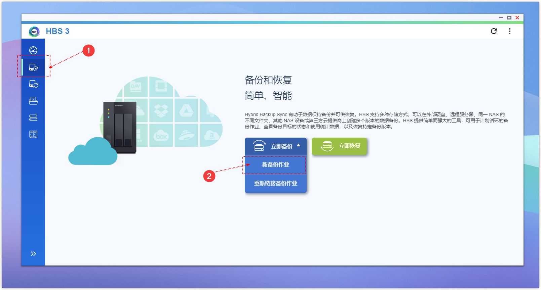Open the three-dot more options menu
This screenshot has height=290, width=541.
tap(510, 31)
